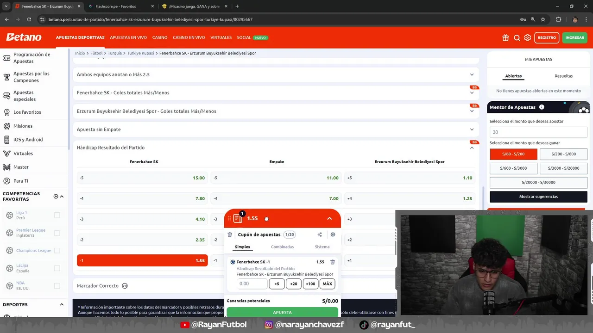Open Los favoritos in sidebar

27,112
